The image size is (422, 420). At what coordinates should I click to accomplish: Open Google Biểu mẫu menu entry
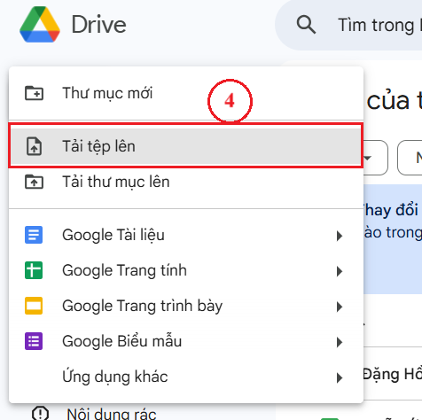pos(186,341)
